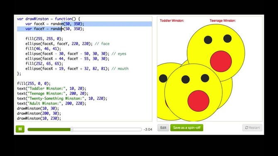Click the Restart button's refresh icon
This screenshot has height=156, width=278.
click(x=246, y=127)
